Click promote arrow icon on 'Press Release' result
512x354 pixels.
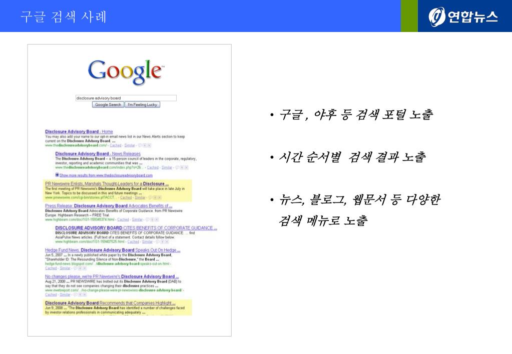click(152, 219)
